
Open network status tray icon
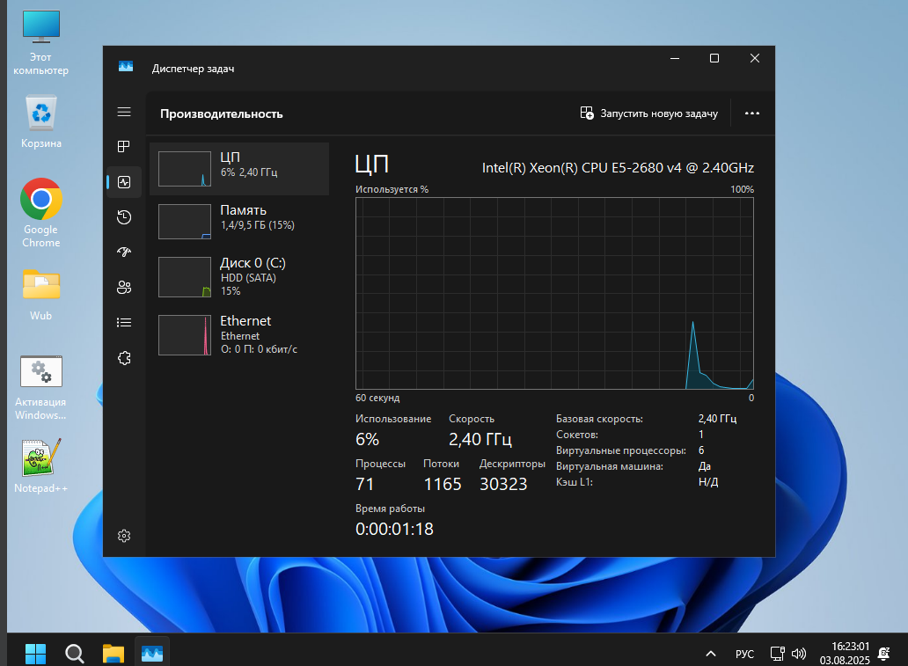pos(777,654)
